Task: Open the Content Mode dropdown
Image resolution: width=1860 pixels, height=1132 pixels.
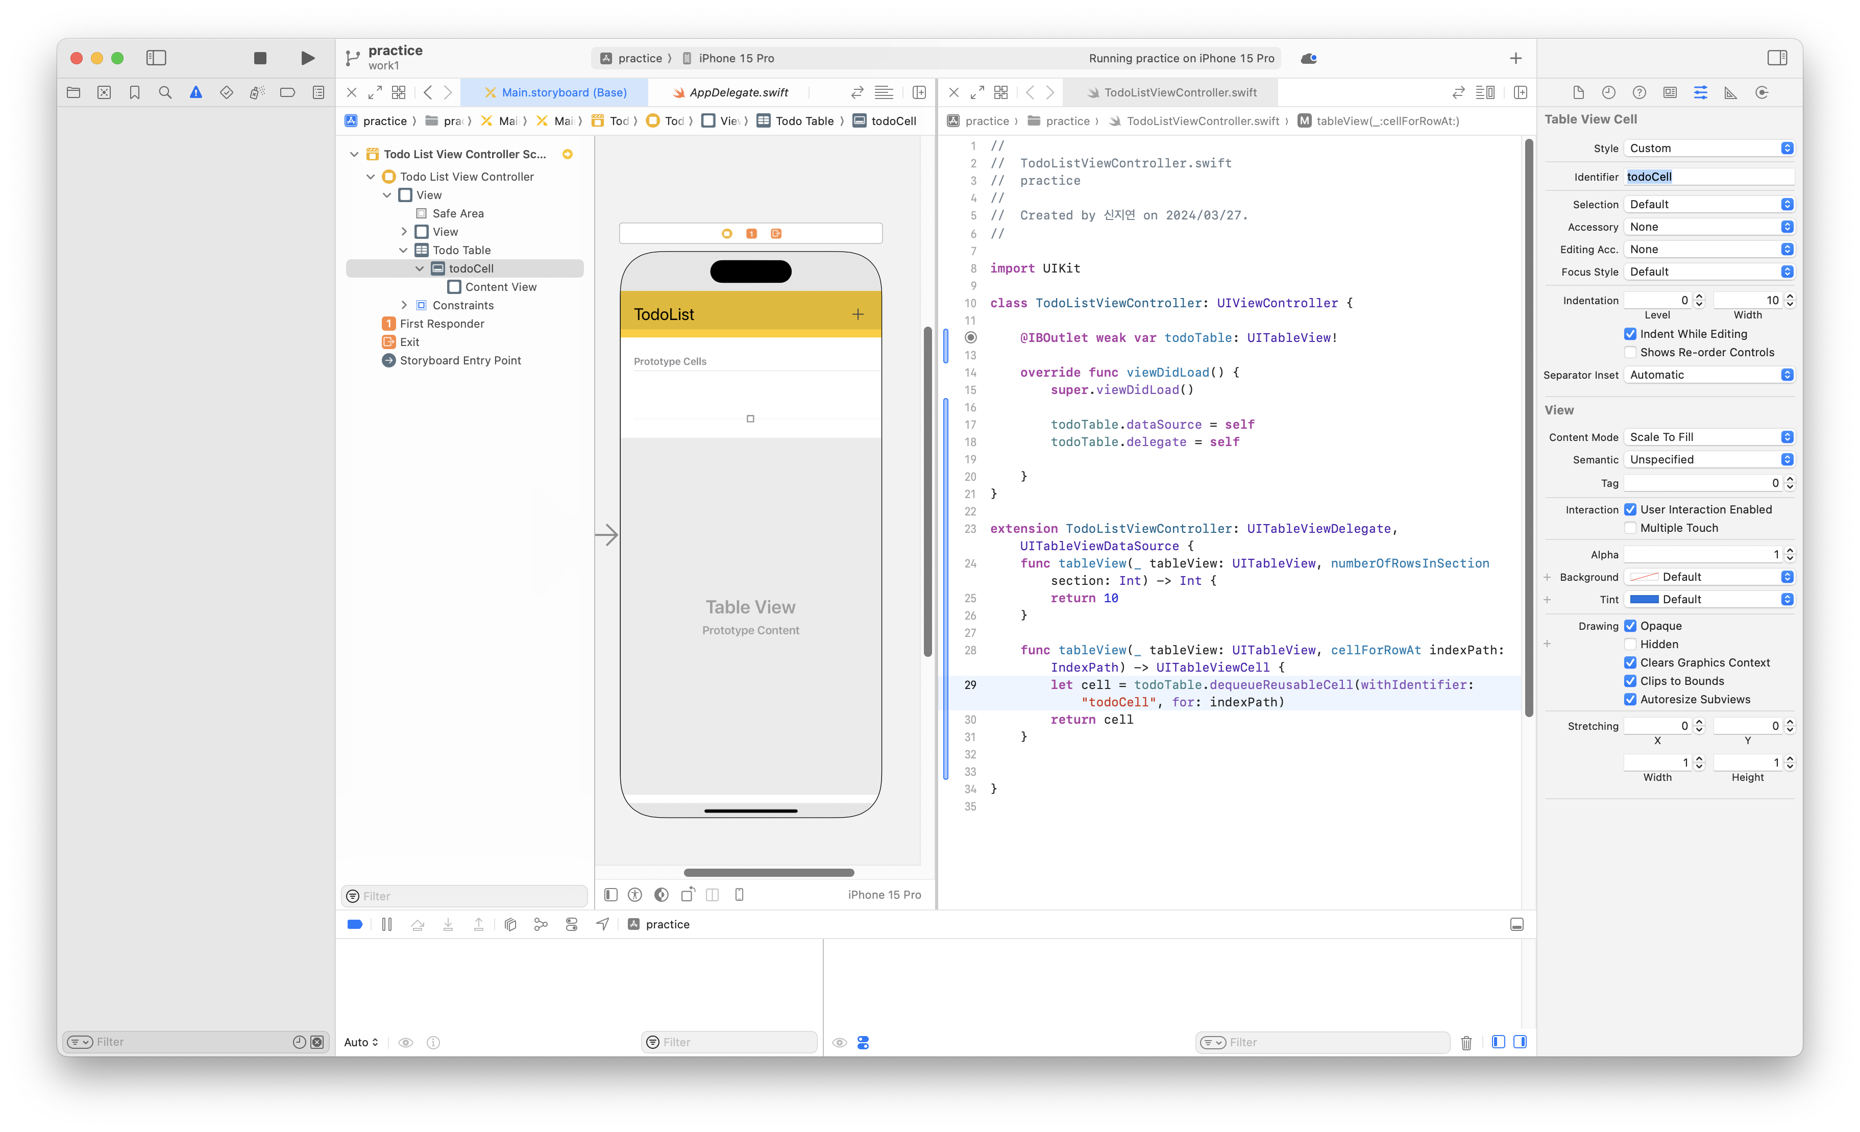Action: coord(1709,437)
